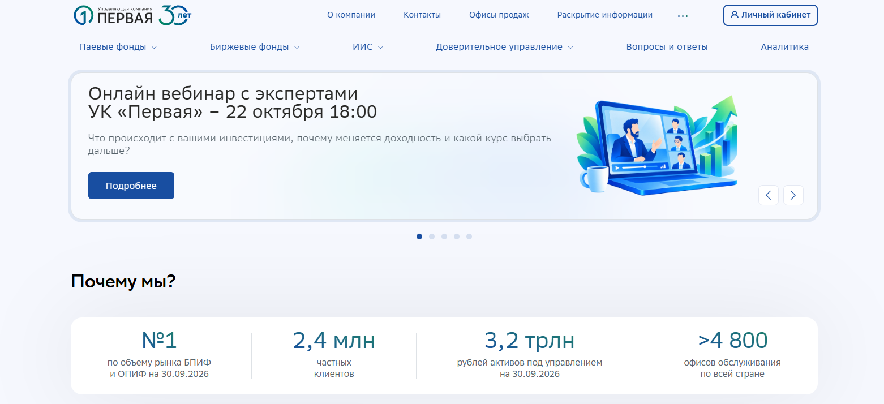Expand Доверительное управление dropdown chevron

click(x=570, y=48)
